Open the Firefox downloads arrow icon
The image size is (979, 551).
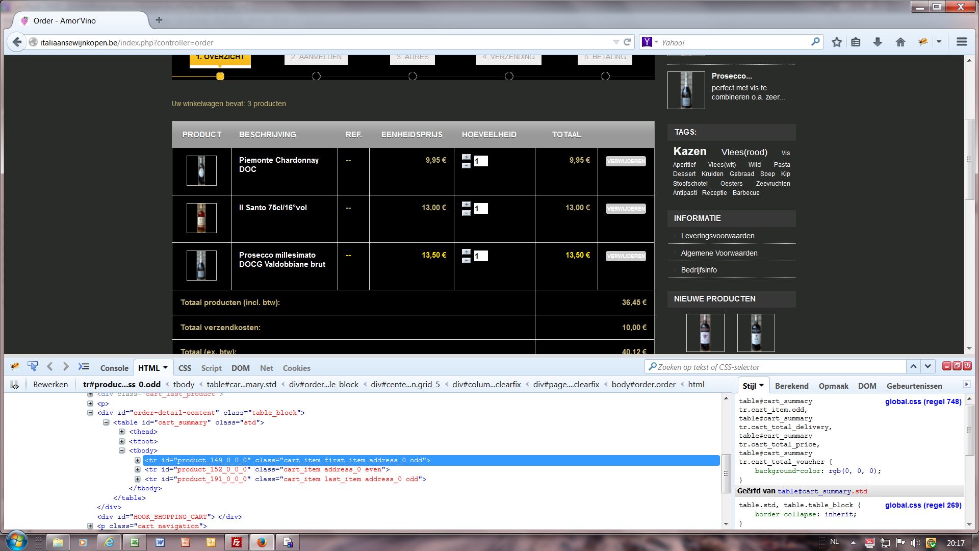coord(878,42)
